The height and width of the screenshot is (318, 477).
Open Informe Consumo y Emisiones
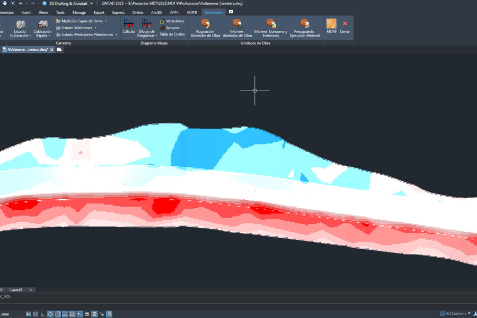271,28
